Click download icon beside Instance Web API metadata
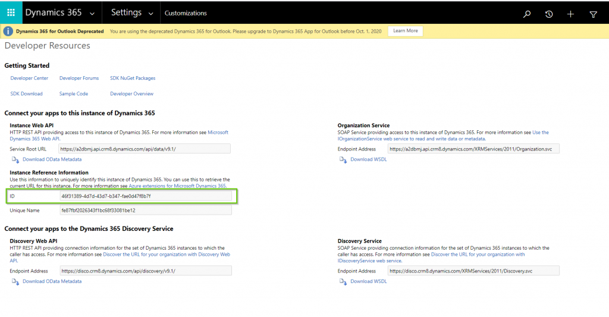Viewport: 609px width, 317px height. click(15, 159)
